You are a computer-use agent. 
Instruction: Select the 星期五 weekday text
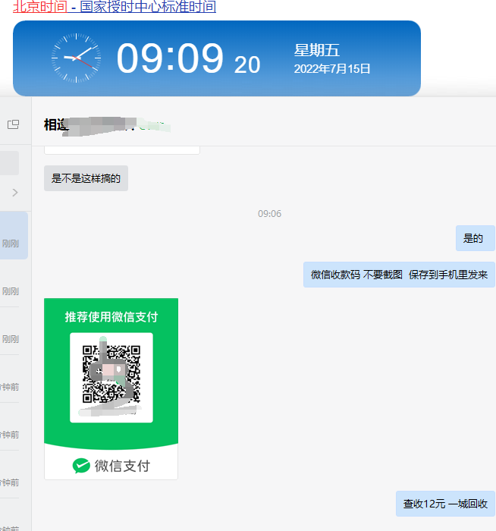click(x=316, y=51)
